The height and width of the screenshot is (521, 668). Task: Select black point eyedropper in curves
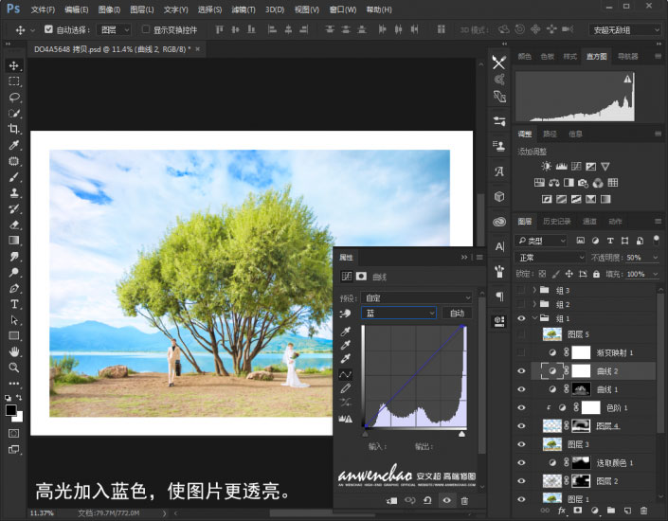346,331
